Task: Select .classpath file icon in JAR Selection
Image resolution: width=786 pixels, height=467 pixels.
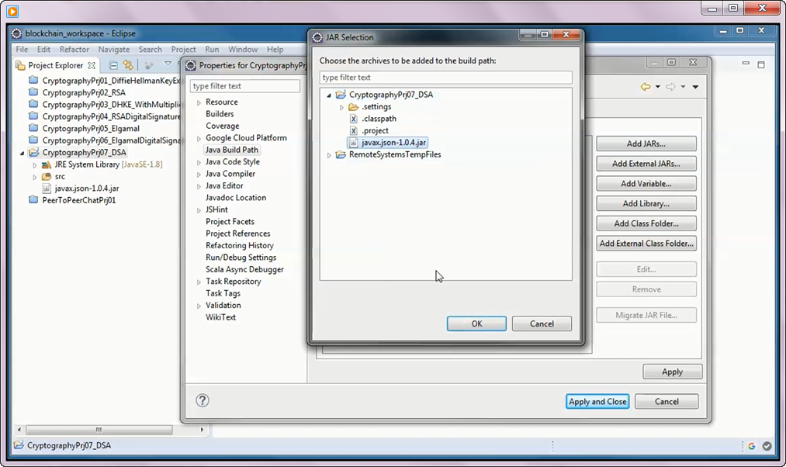Action: coord(353,119)
